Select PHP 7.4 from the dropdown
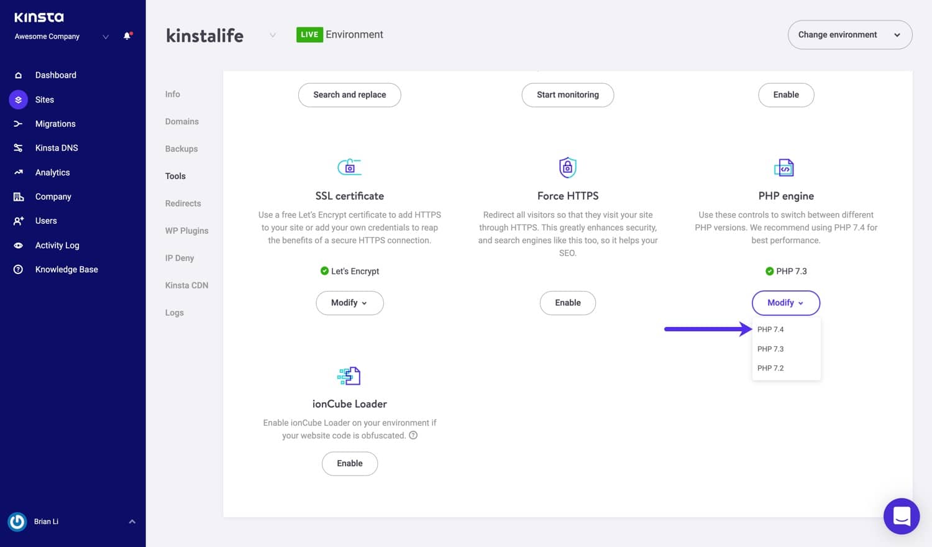The width and height of the screenshot is (932, 547). (770, 329)
